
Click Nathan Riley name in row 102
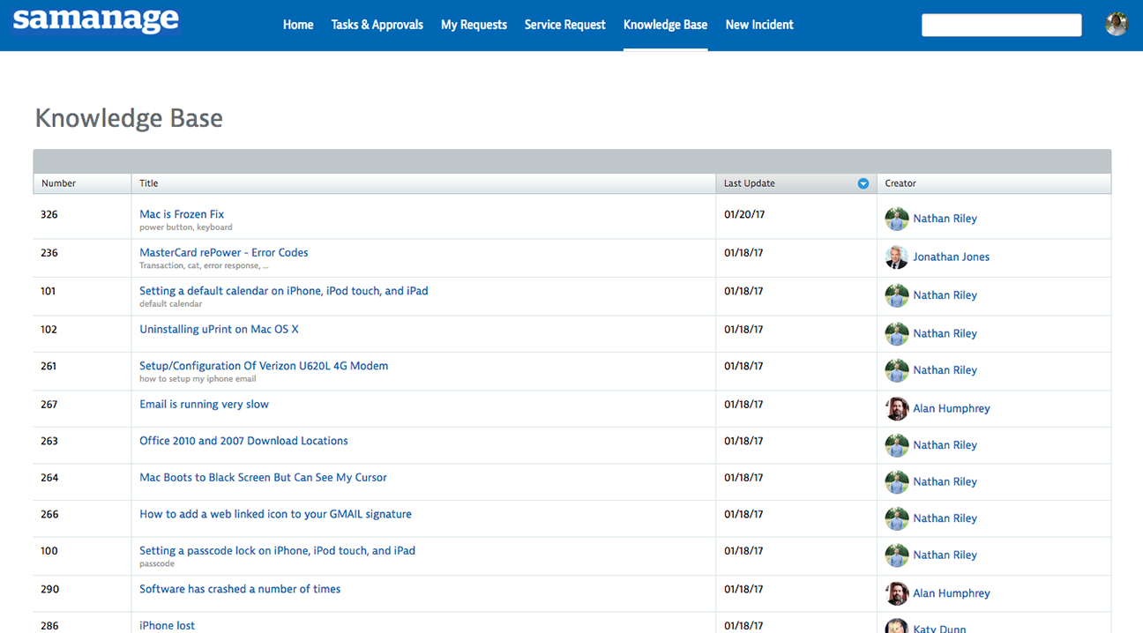(x=945, y=334)
